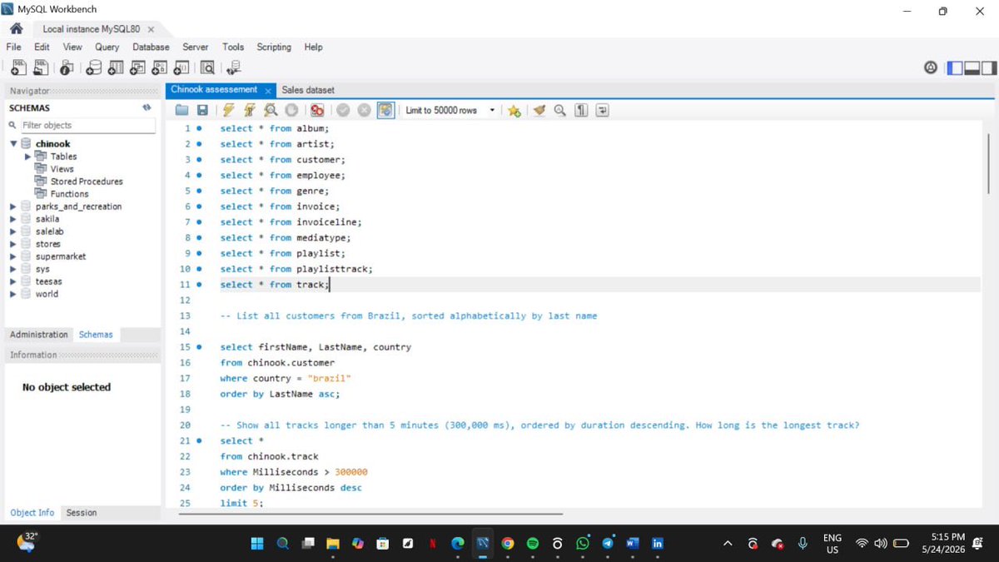The image size is (999, 562).
Task: Expand the sakila schema
Action: 13,219
